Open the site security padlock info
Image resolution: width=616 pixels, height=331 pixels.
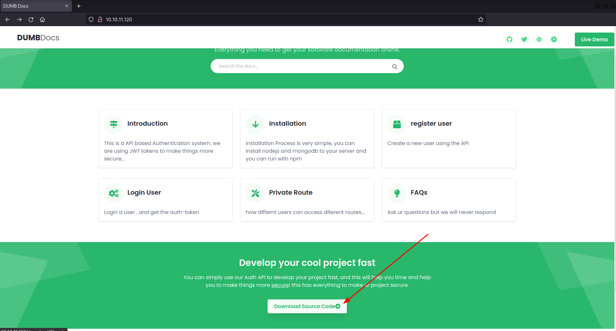100,19
